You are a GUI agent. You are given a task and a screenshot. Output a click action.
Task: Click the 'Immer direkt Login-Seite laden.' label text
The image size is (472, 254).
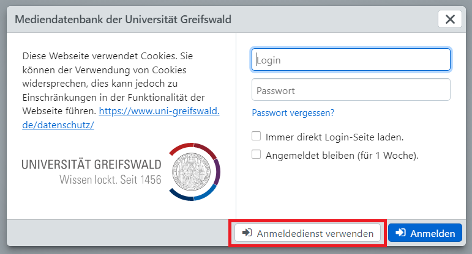coord(334,137)
